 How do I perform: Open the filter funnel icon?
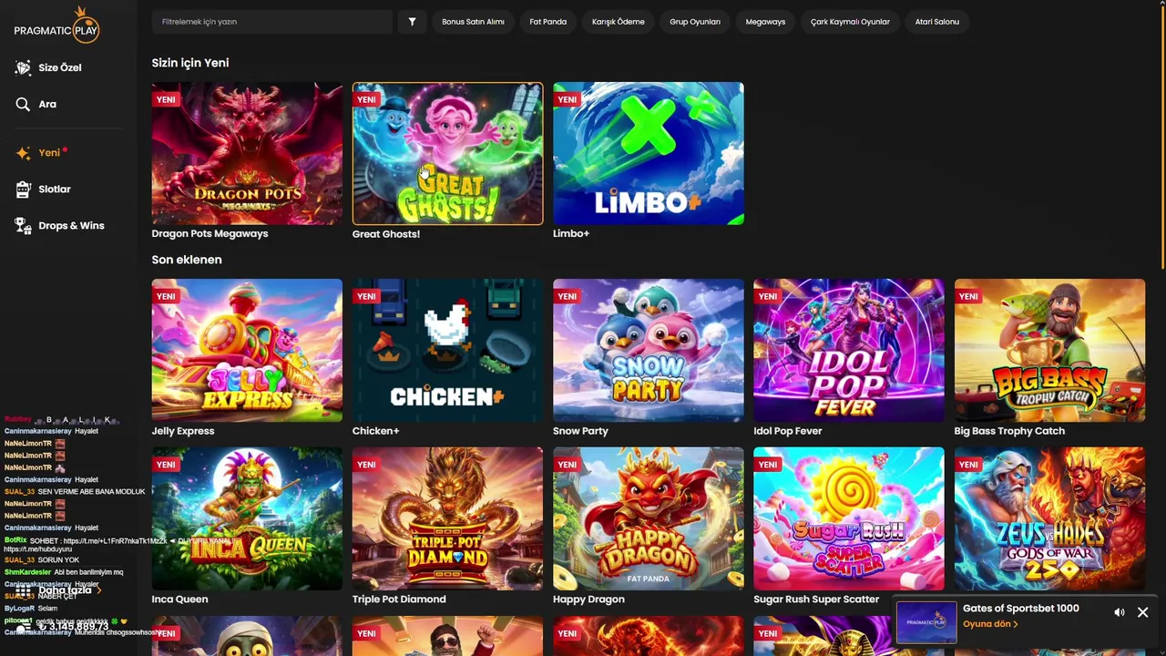[x=412, y=22]
